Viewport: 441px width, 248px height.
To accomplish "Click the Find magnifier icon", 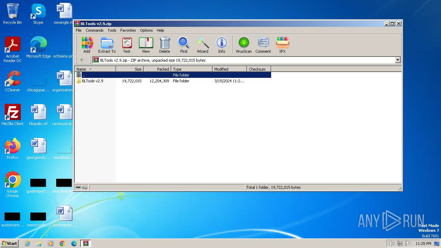I will click(x=184, y=45).
